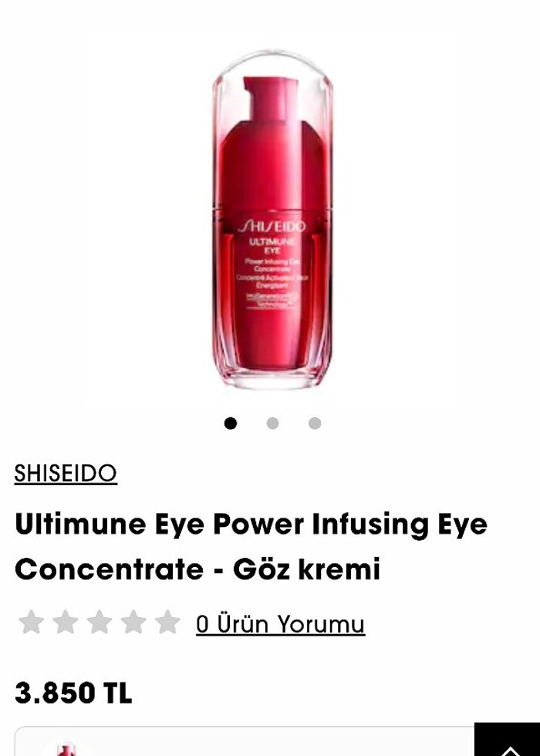Viewport: 540px width, 756px height.
Task: Switch to the second carousel image dot
Action: pos(272,423)
